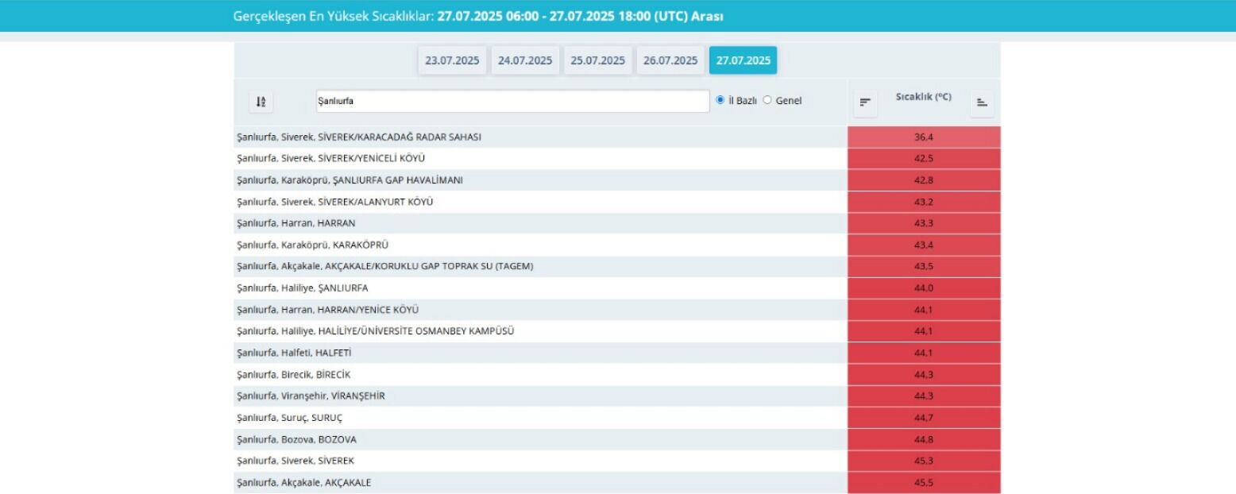
Task: Switch to the 25.07.2025 date tab
Action: click(598, 60)
